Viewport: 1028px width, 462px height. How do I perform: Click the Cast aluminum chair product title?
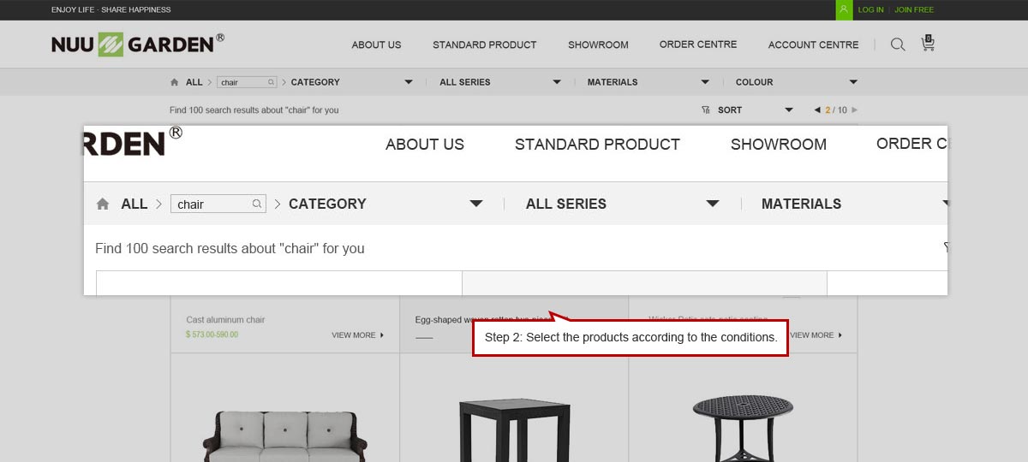225,320
